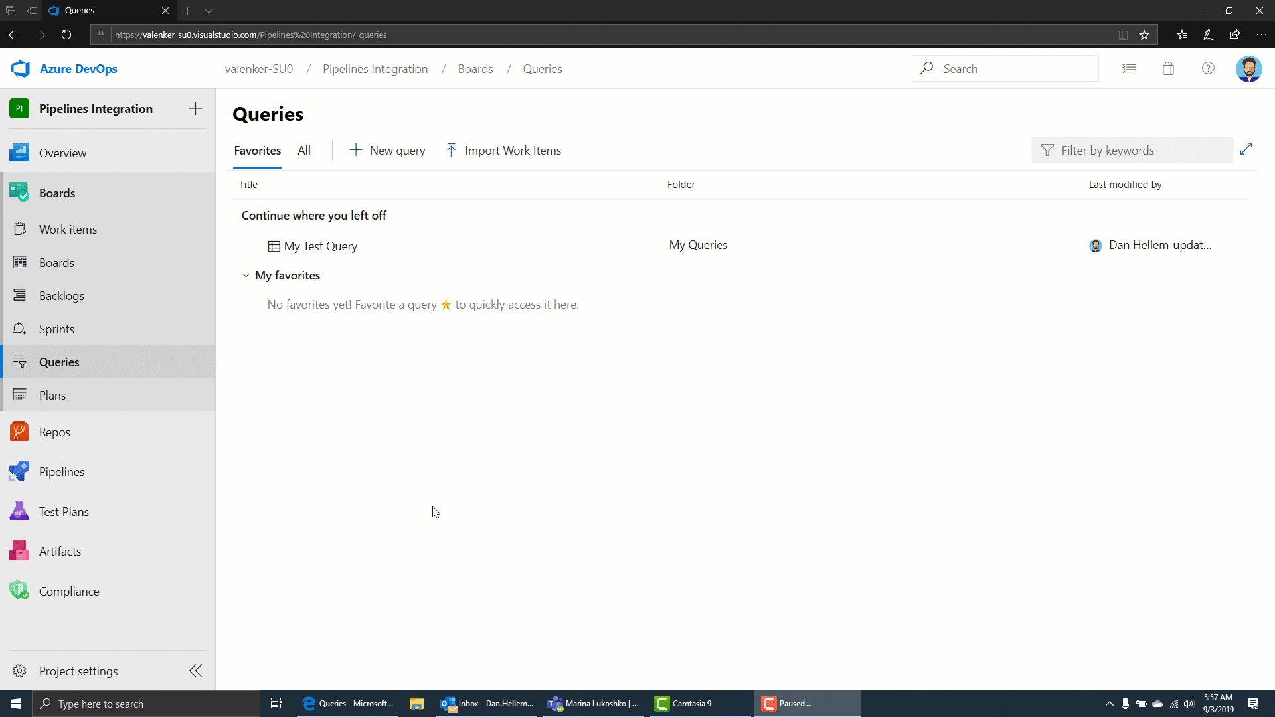The width and height of the screenshot is (1275, 717).
Task: Switch to the All queries tab
Action: click(304, 149)
